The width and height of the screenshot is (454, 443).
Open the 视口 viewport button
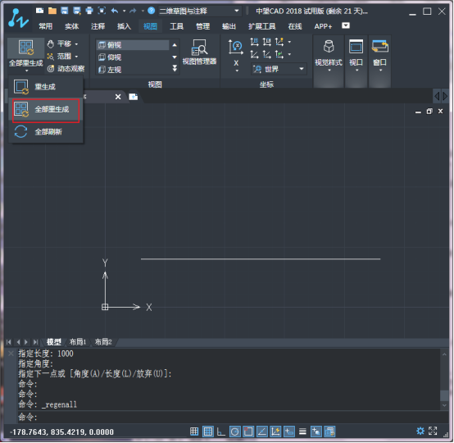pos(356,56)
